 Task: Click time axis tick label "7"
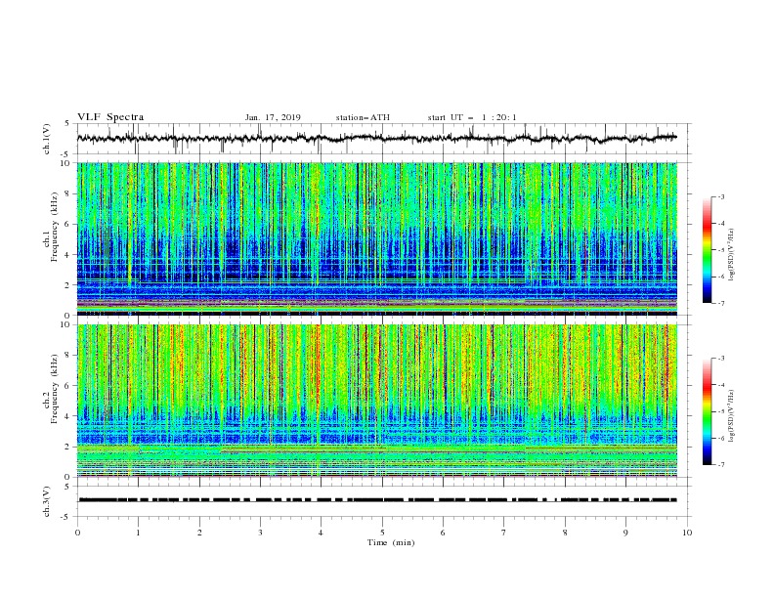504,533
